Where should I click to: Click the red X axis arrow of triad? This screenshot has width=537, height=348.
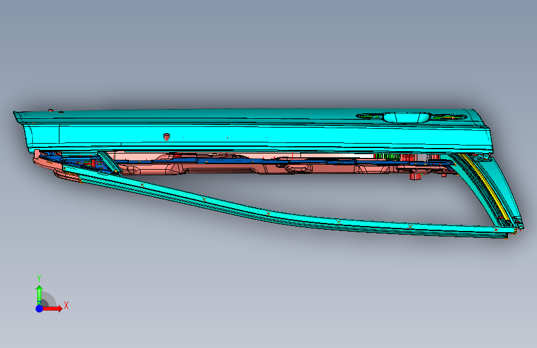pos(52,308)
